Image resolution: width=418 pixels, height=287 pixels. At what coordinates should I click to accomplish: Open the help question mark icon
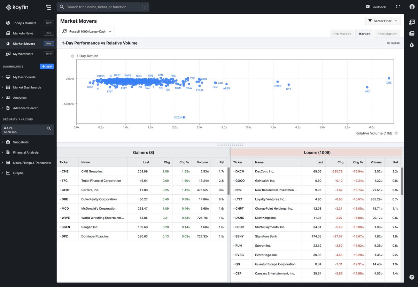click(x=412, y=277)
